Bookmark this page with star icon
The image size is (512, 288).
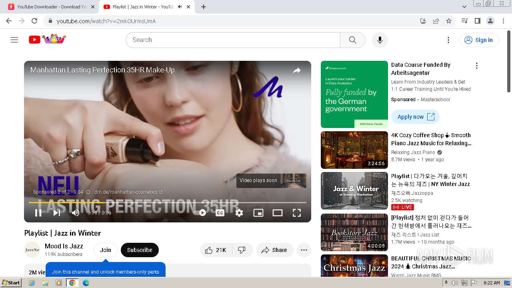click(449, 21)
